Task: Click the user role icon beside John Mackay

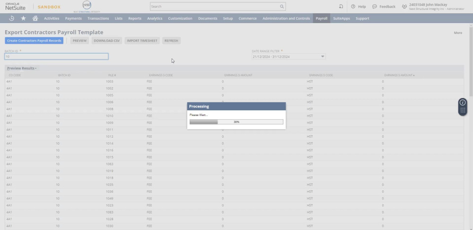Action: click(x=404, y=6)
